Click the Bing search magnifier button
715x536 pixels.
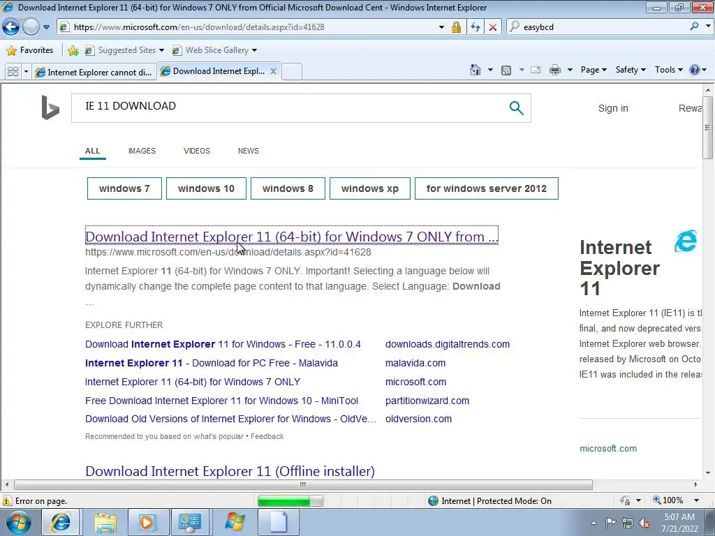516,108
